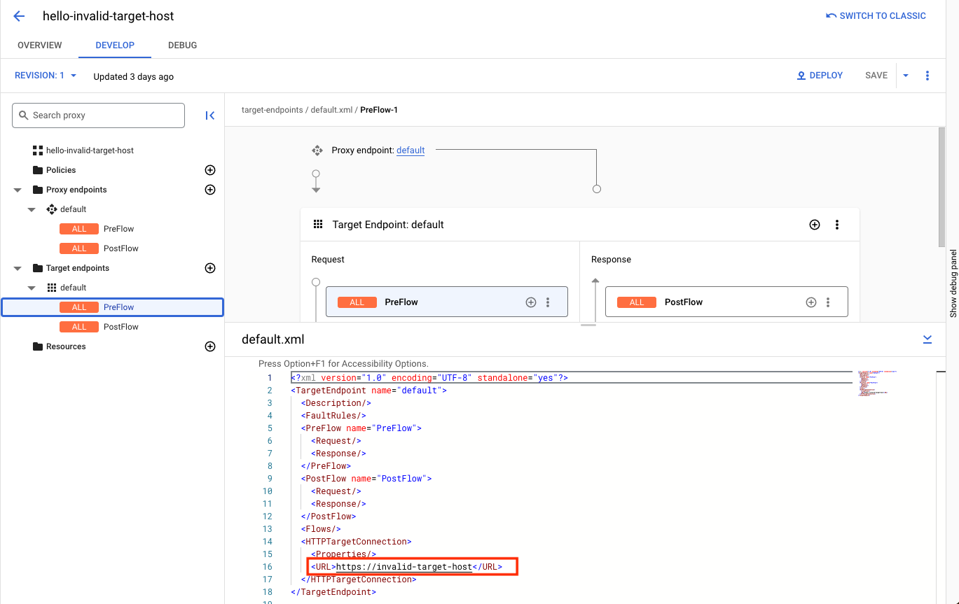959x604 pixels.
Task: Add policy step to Request PreFlow
Action: tap(531, 302)
